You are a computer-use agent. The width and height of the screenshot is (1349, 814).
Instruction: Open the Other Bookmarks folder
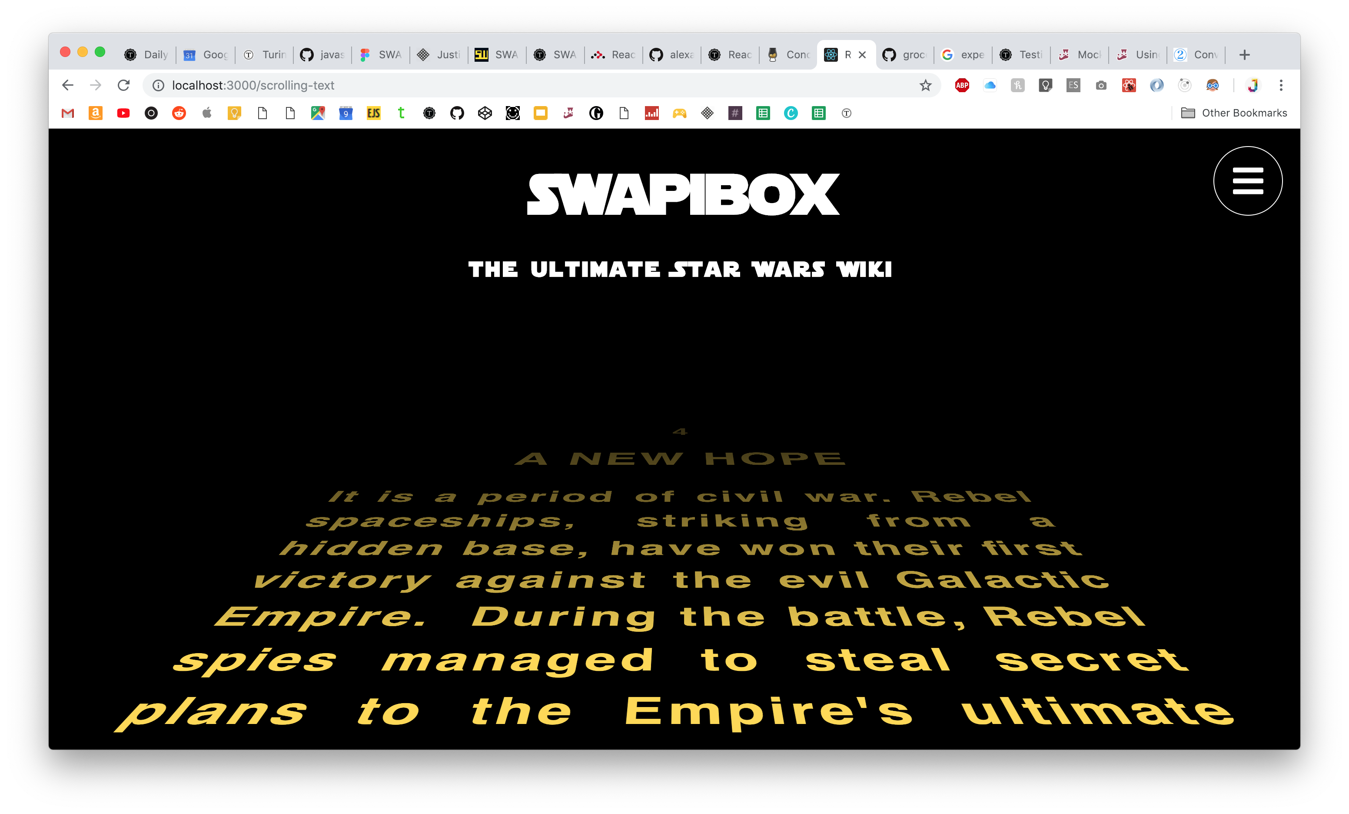point(1234,113)
